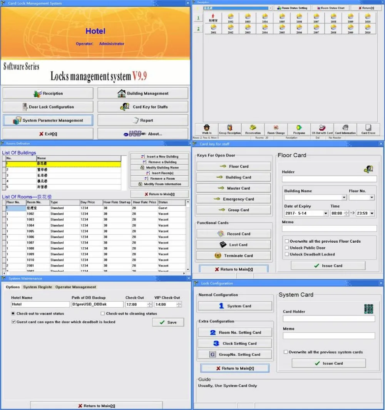Select the Walk In icon
The width and height of the screenshot is (385, 410).
pyautogui.click(x=207, y=129)
